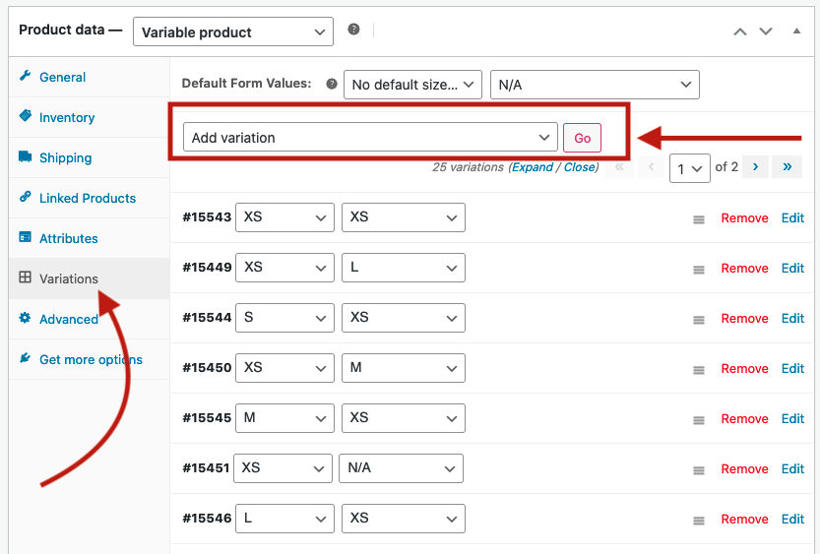
Task: Switch to the Attributes tab
Action: [x=69, y=238]
